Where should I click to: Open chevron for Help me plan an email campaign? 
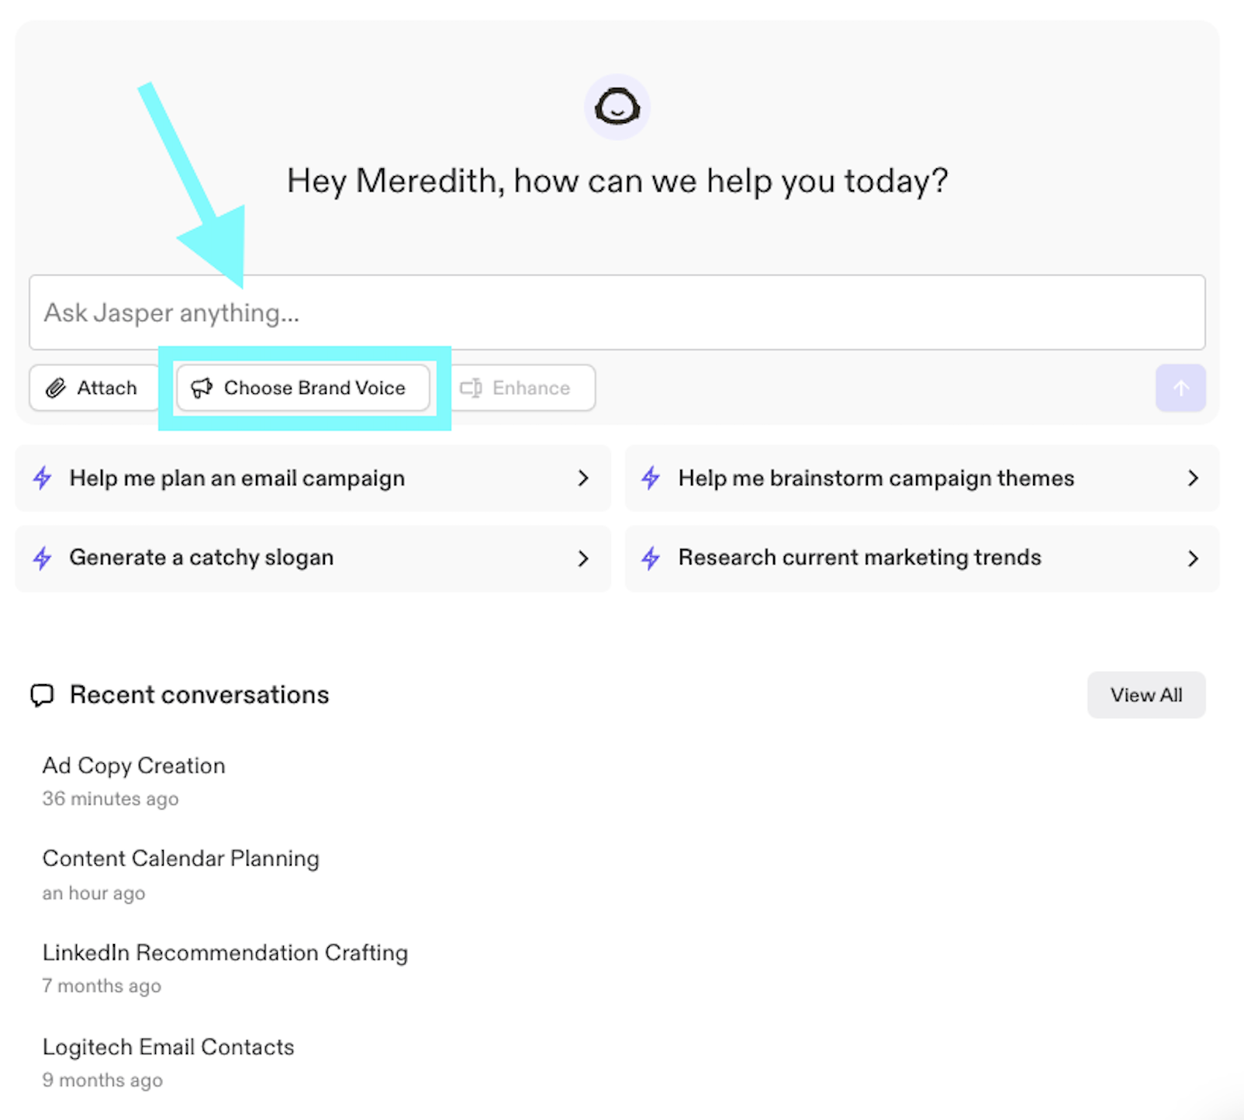(583, 479)
